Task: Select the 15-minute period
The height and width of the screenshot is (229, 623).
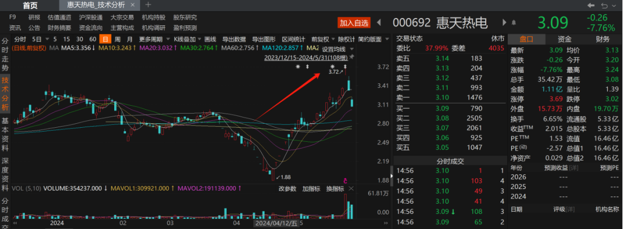Action: click(x=67, y=39)
